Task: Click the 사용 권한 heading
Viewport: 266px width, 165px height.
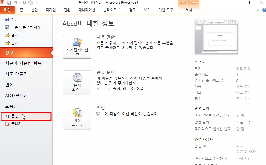Action: 106,37
